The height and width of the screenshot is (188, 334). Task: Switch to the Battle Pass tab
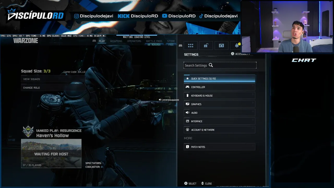coord(154,41)
